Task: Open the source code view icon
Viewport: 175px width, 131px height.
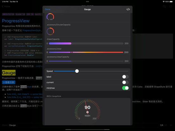Action: point(128,9)
